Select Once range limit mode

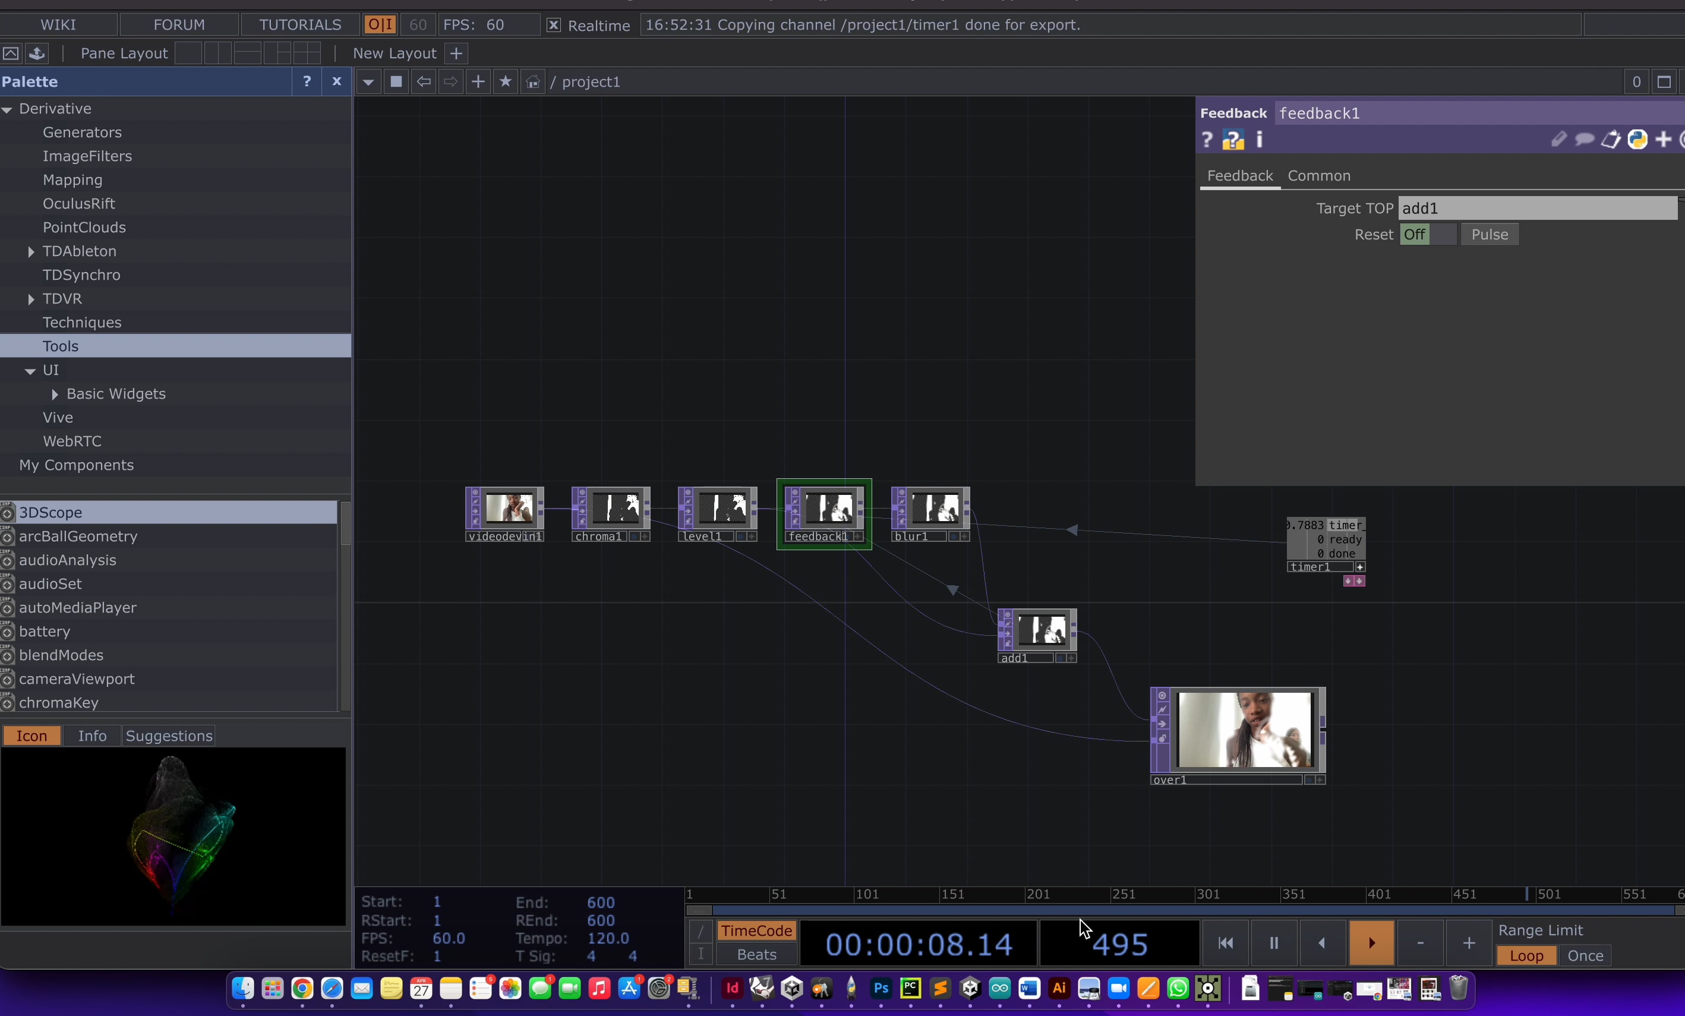(1585, 955)
